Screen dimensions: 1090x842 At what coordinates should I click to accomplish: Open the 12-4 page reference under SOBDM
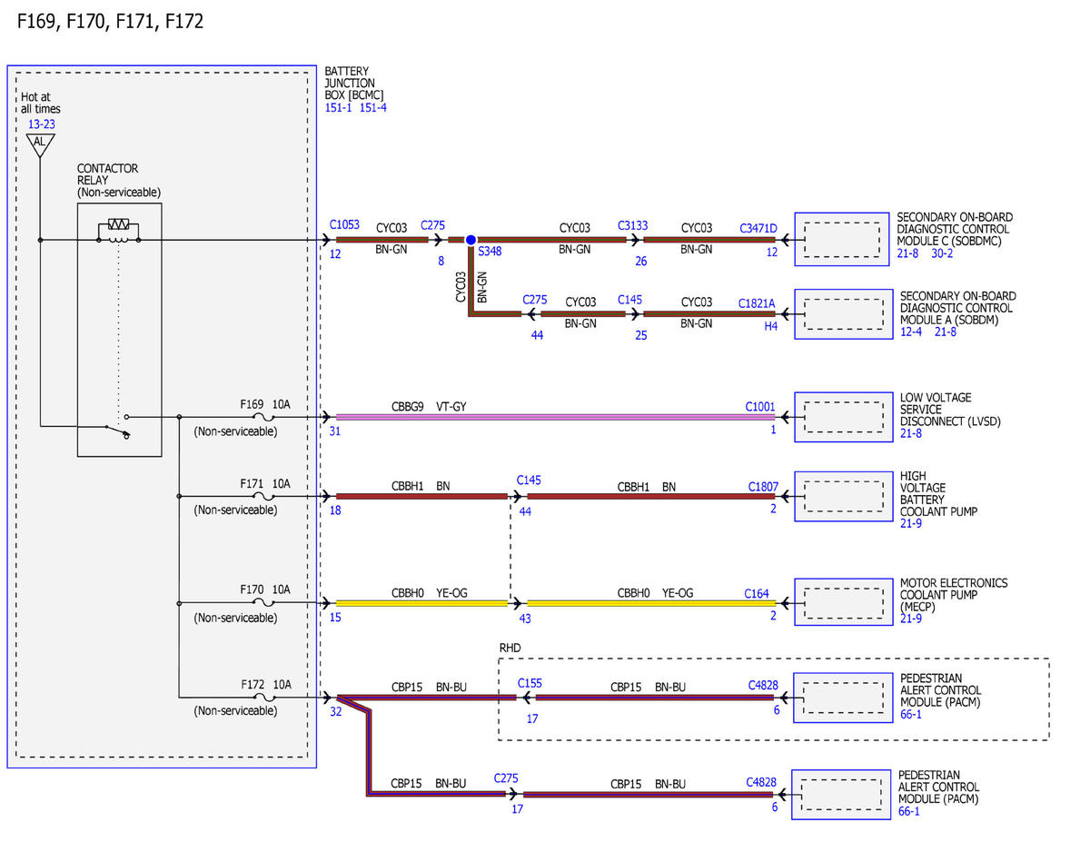(911, 332)
